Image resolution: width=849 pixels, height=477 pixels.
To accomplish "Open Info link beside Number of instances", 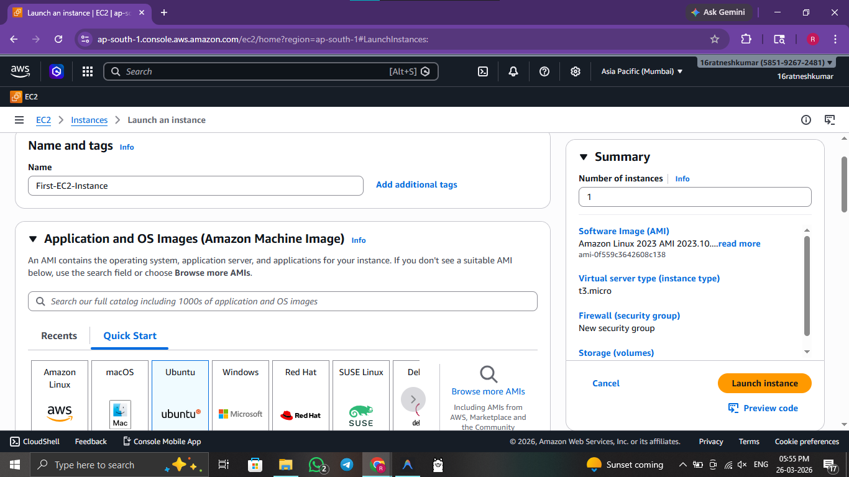I will click(682, 179).
